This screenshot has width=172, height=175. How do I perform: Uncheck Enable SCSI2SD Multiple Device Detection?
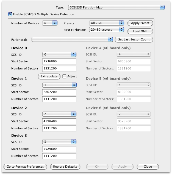pyautogui.click(x=10, y=14)
